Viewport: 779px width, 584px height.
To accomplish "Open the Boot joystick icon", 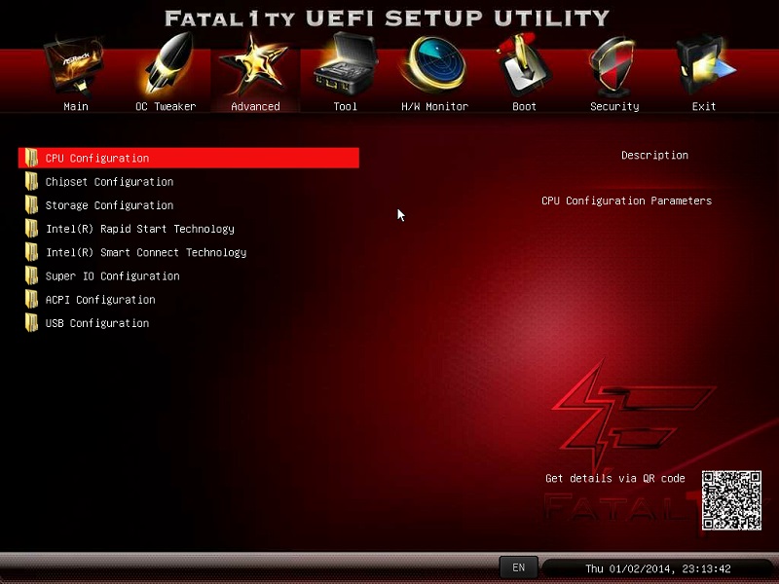I will pos(522,64).
